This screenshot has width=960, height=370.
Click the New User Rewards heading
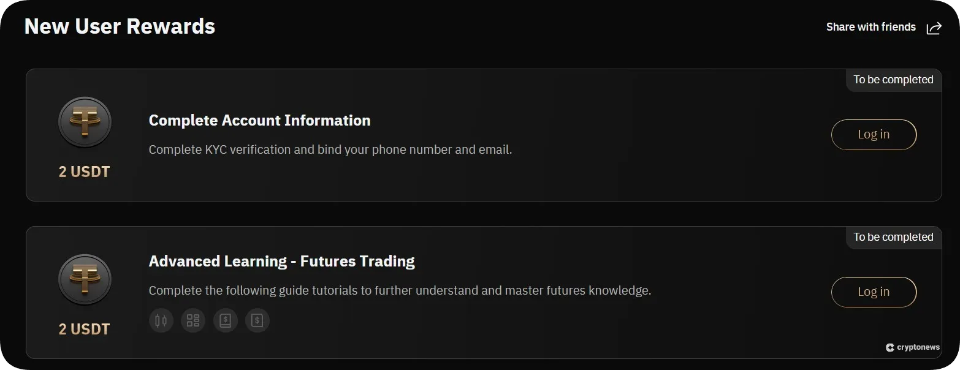pyautogui.click(x=120, y=26)
